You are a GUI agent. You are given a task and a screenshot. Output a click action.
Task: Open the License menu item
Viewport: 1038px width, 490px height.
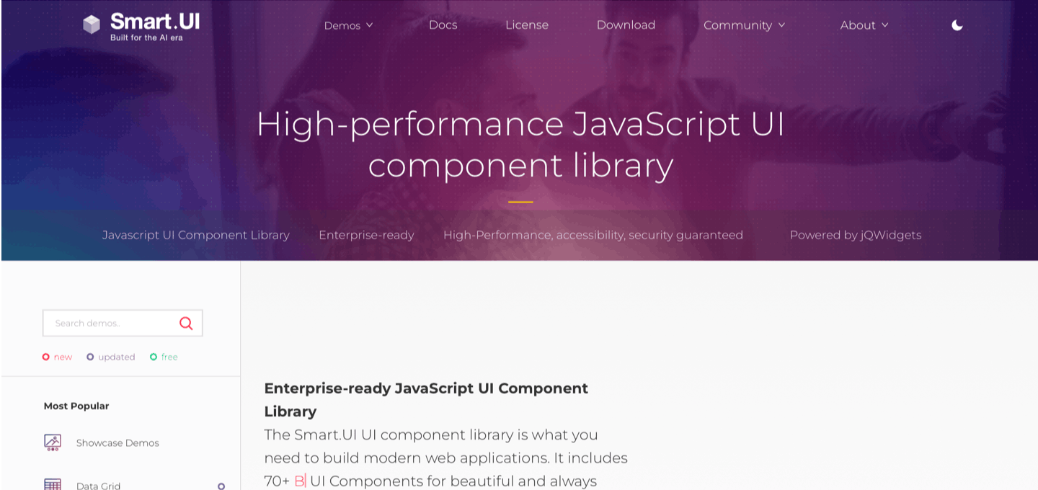click(x=527, y=24)
